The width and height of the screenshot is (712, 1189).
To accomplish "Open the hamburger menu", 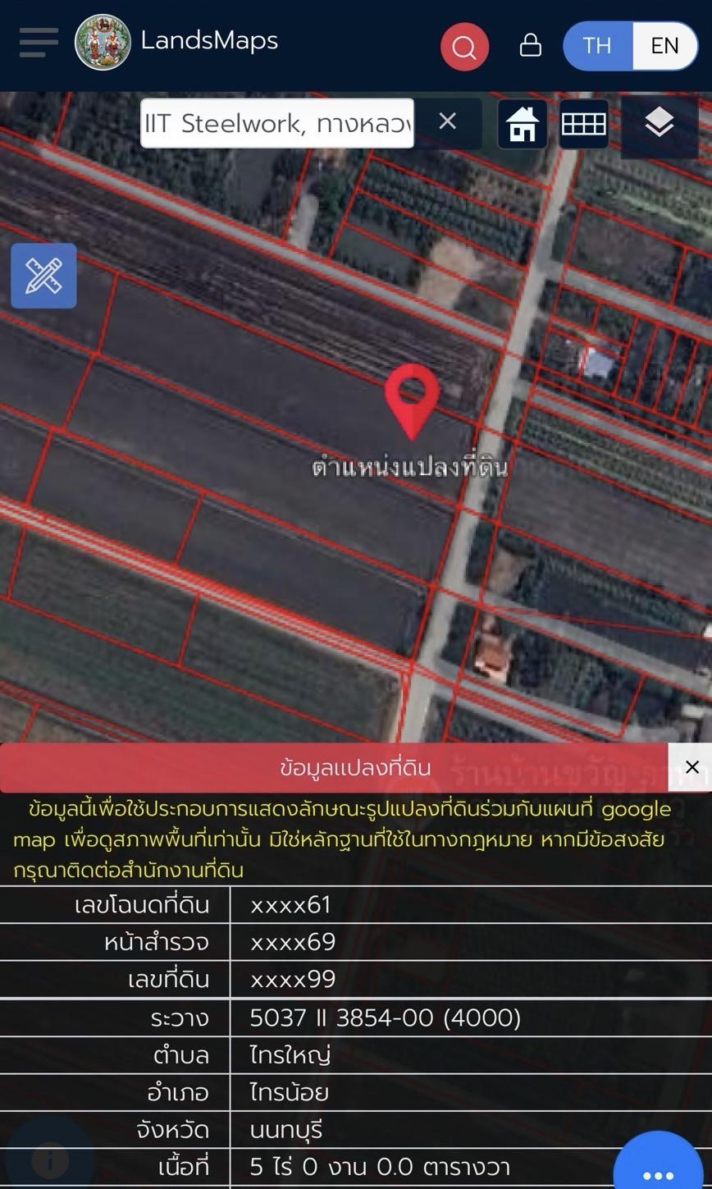I will [39, 43].
